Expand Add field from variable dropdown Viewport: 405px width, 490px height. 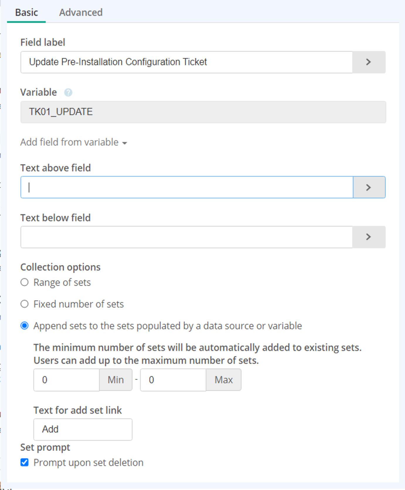point(74,142)
